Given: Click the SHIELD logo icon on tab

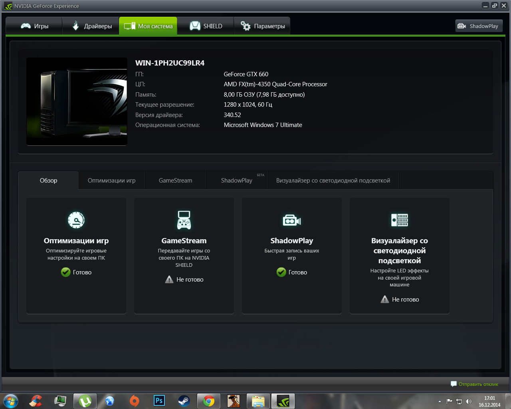Looking at the screenshot, I should click(x=195, y=26).
